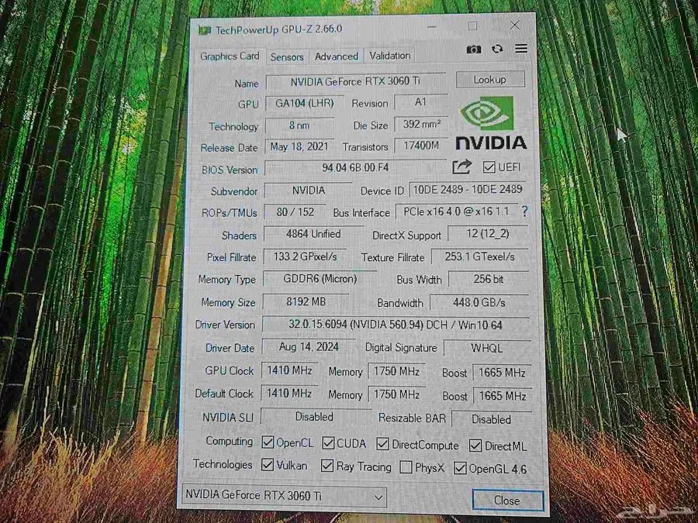Click the DirectX Support value 12 (12_2)

point(488,234)
